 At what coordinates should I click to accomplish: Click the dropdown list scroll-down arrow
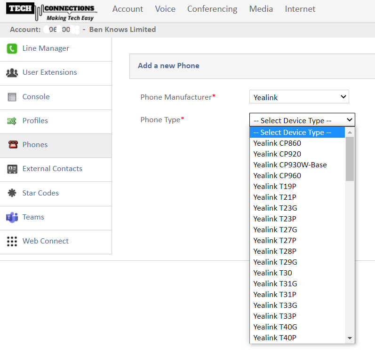pyautogui.click(x=350, y=338)
